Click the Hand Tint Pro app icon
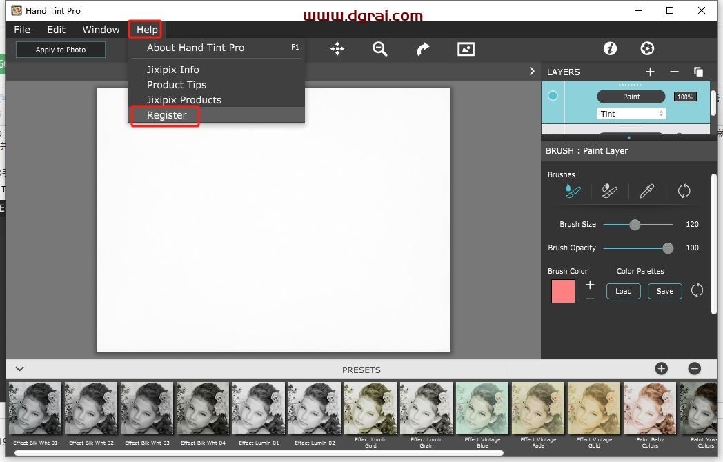 (17, 10)
